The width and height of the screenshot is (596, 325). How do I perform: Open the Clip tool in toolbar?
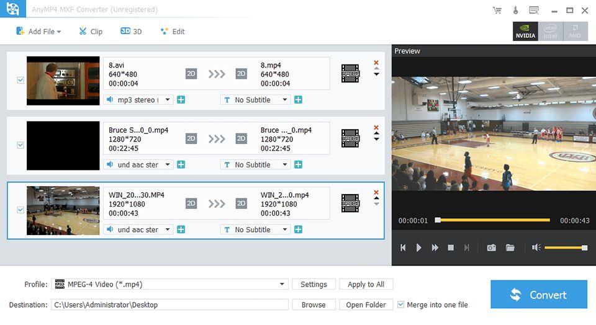tap(90, 32)
